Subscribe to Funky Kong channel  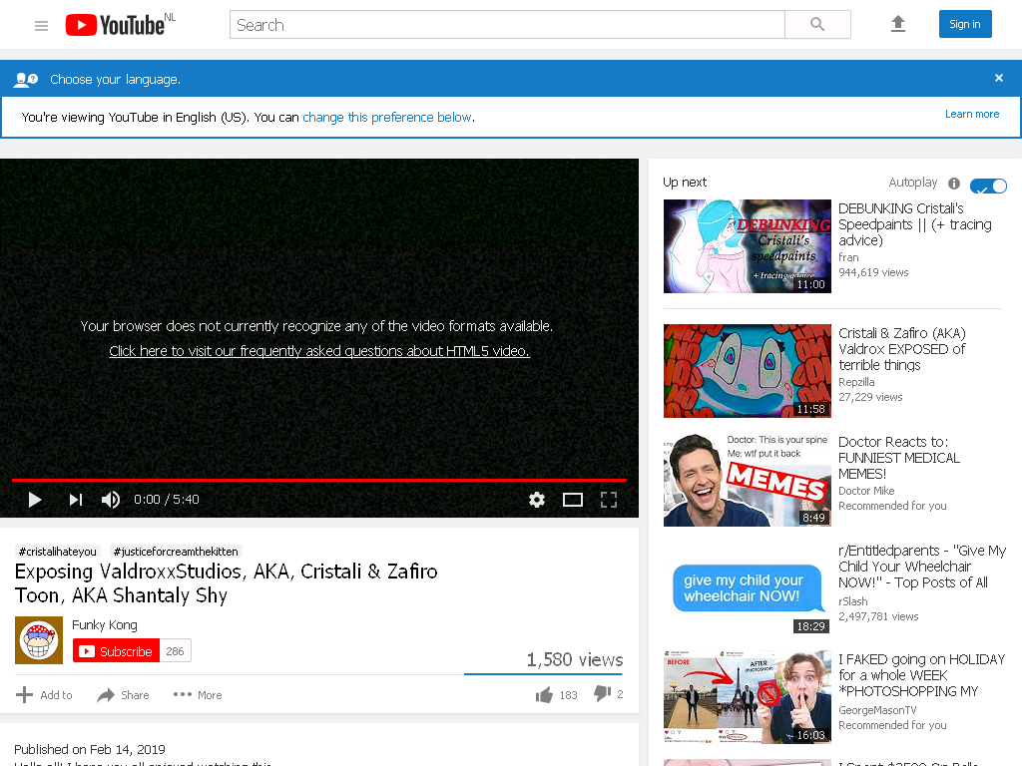[x=116, y=650]
